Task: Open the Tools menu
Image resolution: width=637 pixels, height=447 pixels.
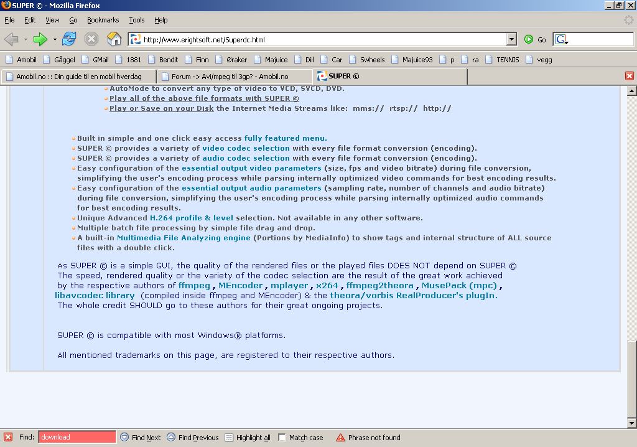Action: pyautogui.click(x=136, y=20)
